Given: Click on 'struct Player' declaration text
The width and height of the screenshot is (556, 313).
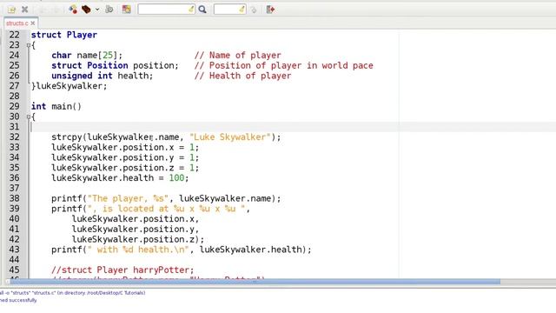Looking at the screenshot, I should click(63, 35).
